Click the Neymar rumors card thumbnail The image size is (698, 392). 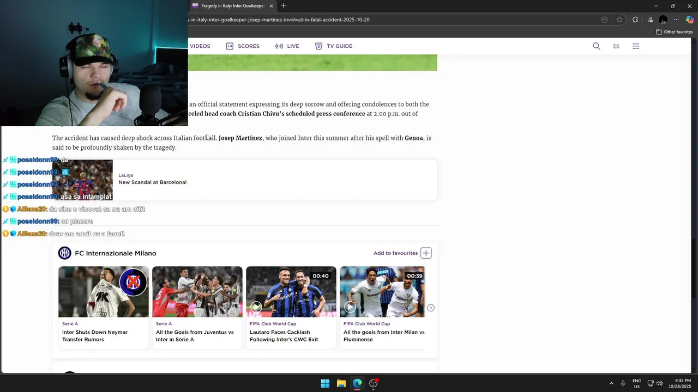coord(104,292)
